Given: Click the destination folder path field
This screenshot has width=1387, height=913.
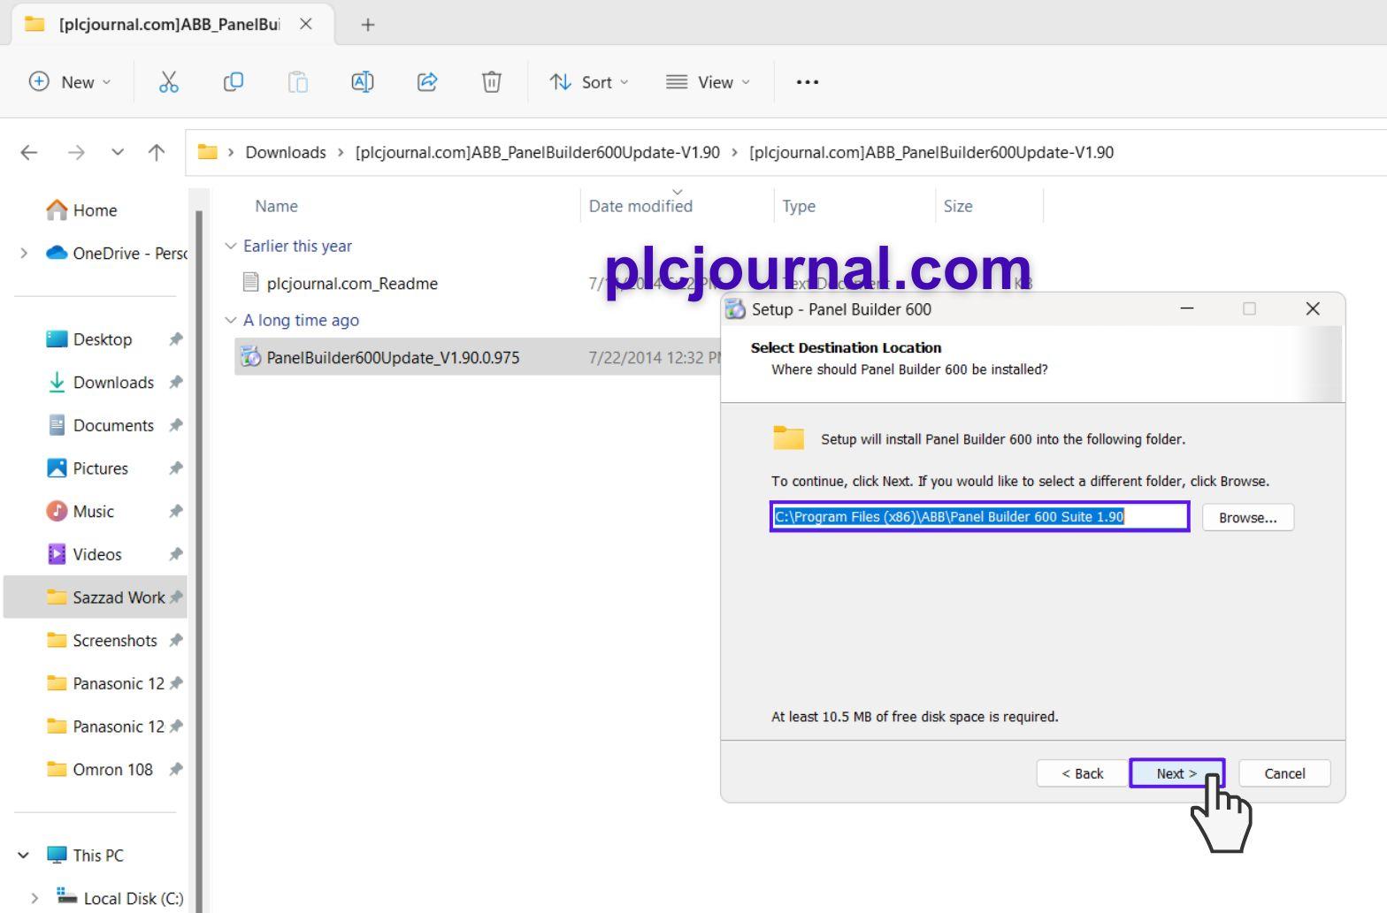Looking at the screenshot, I should coord(979,517).
